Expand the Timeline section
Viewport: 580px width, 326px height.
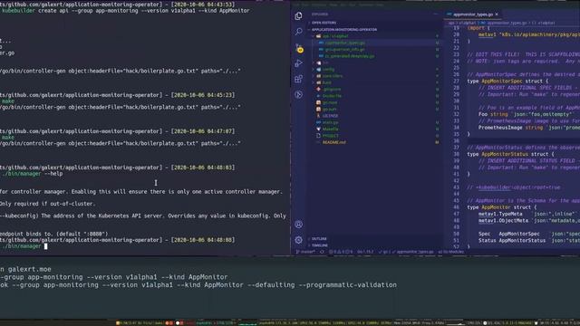(320, 245)
